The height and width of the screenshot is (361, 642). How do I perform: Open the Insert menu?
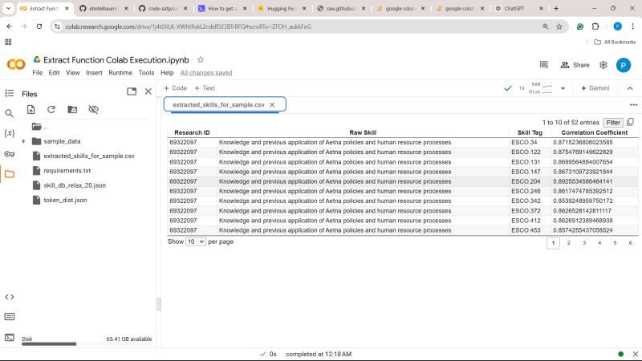point(94,72)
